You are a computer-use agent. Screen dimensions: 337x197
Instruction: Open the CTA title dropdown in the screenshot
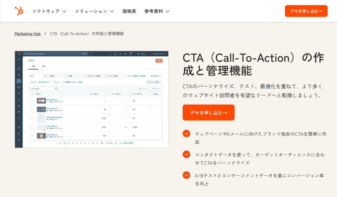coord(32,60)
